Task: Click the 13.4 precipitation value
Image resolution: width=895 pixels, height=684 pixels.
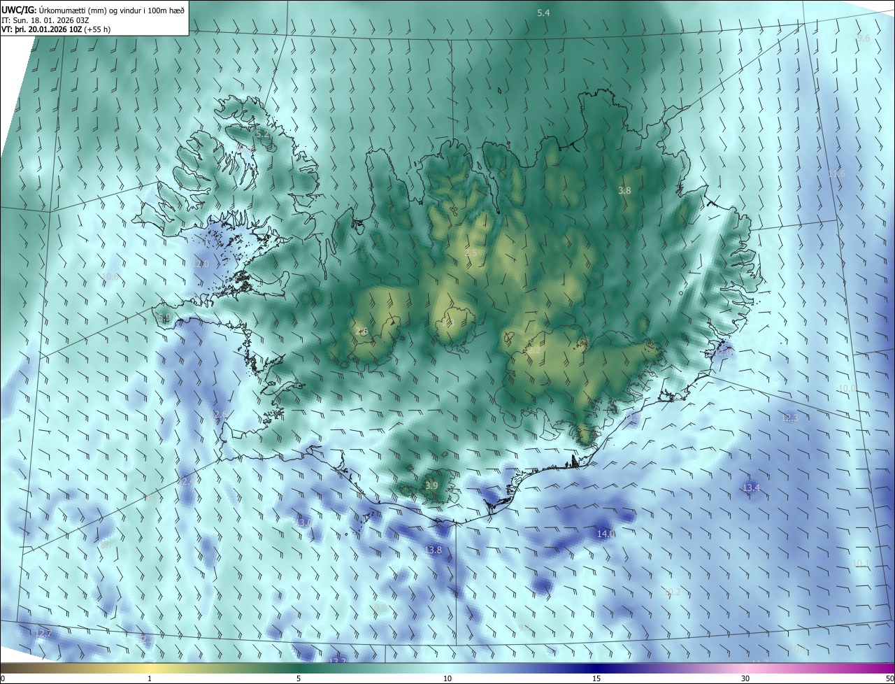Action: pyautogui.click(x=751, y=487)
